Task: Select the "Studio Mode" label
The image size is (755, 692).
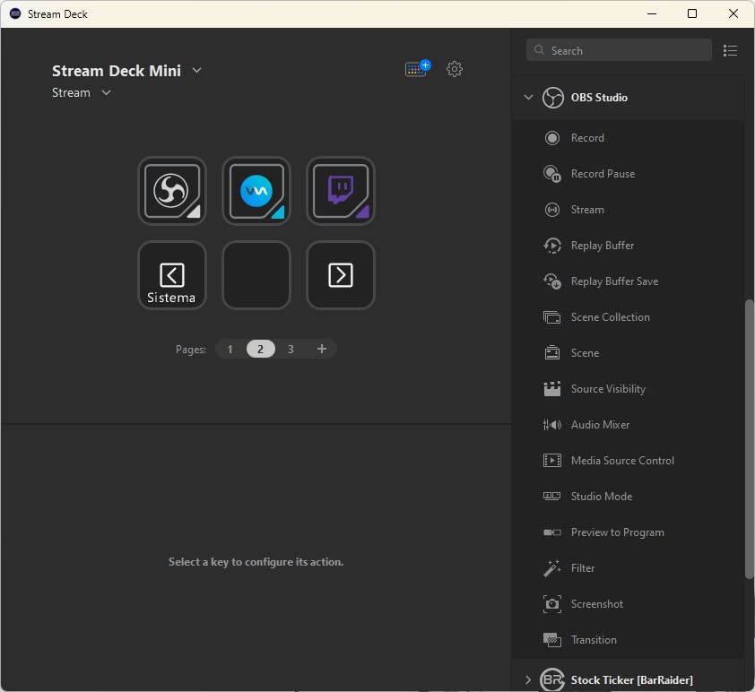Action: pos(601,496)
